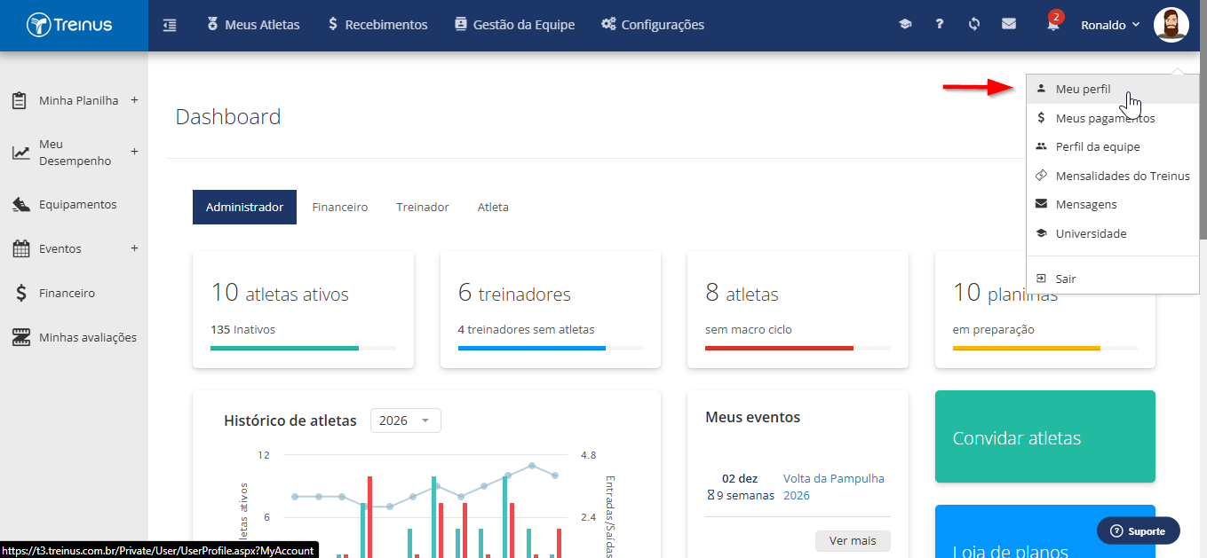Switch to the Administrador tab

click(x=244, y=207)
